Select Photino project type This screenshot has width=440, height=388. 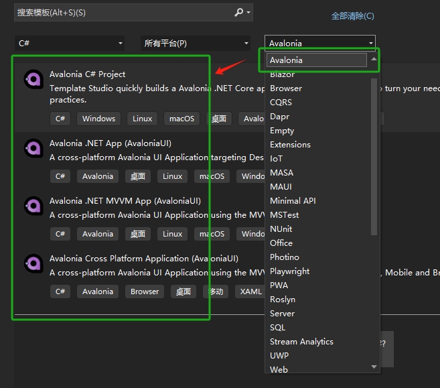pos(285,257)
